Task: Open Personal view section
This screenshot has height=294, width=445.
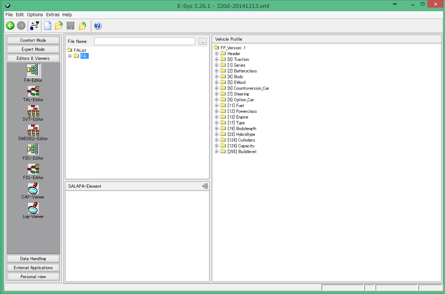Action: 33,277
